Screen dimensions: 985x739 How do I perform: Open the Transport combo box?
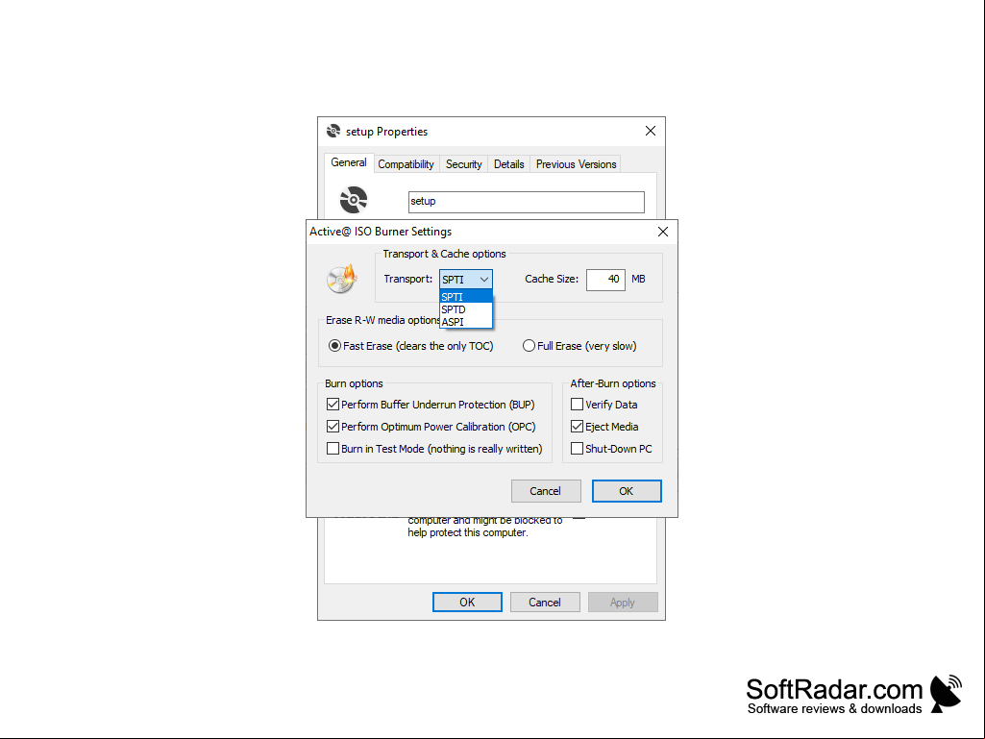[x=465, y=279]
